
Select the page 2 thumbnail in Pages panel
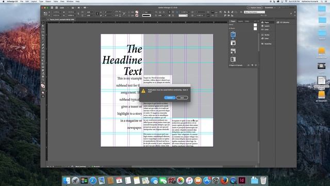point(233,43)
